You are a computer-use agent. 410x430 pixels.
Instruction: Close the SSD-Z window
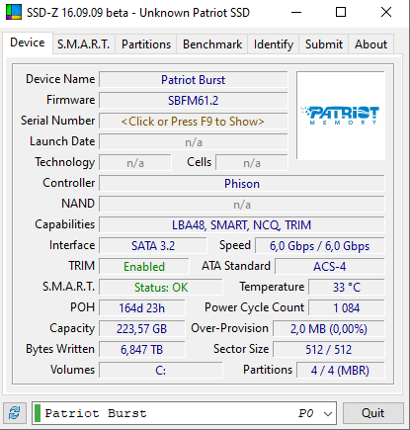(x=386, y=13)
